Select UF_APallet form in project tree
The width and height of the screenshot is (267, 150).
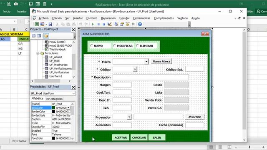(55, 57)
